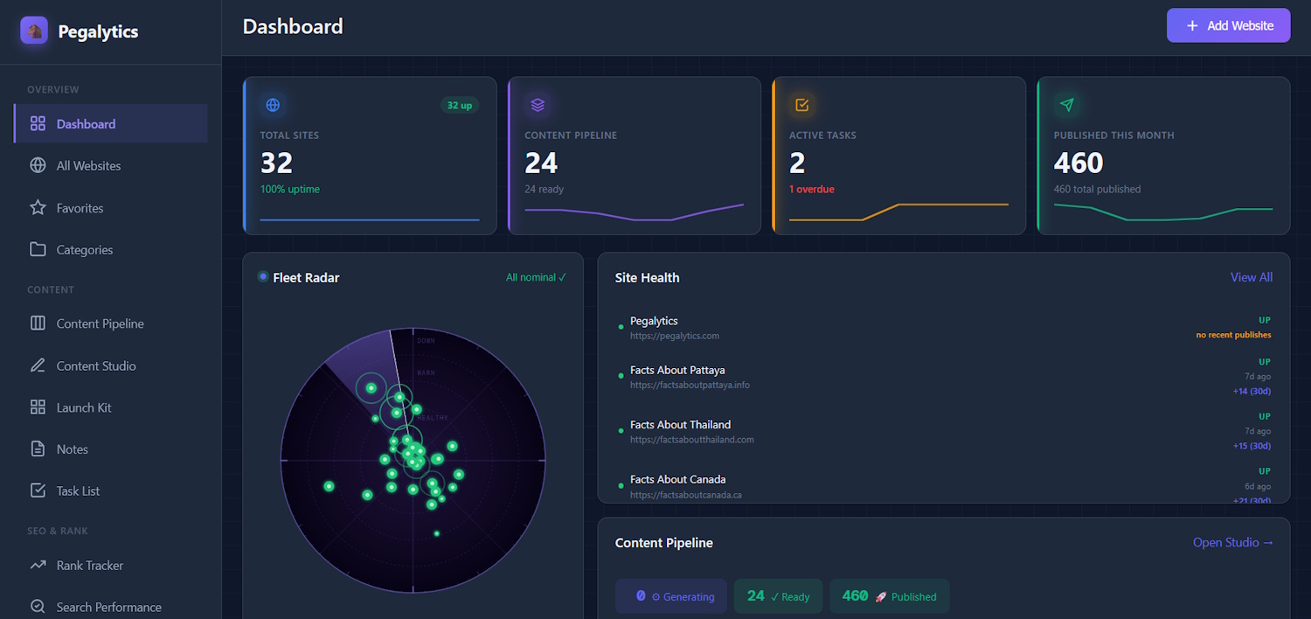Image resolution: width=1311 pixels, height=619 pixels.
Task: Click the All nominal status label
Action: click(536, 277)
